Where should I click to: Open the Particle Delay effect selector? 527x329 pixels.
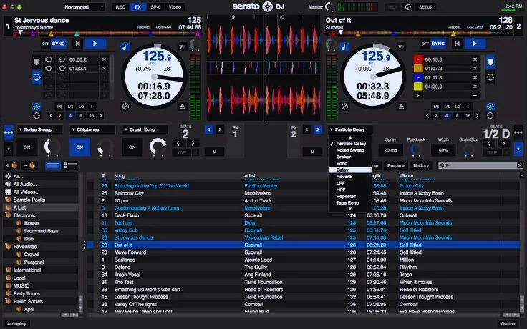(351, 129)
